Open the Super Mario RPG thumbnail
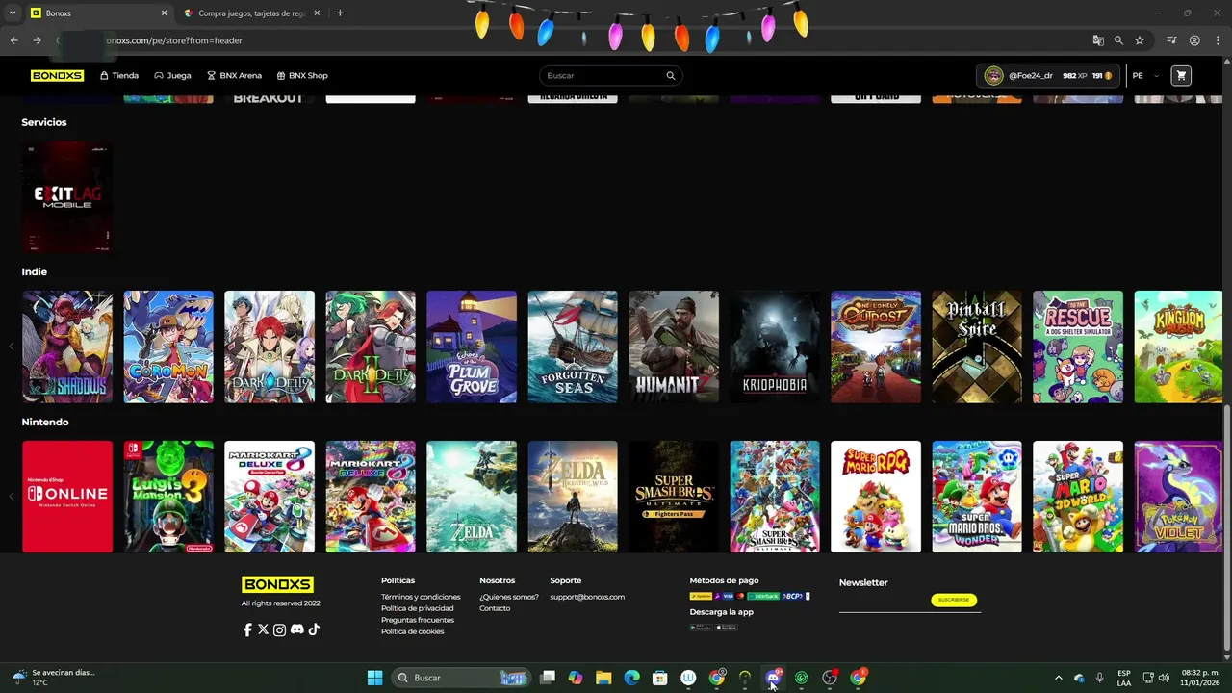 (x=876, y=497)
